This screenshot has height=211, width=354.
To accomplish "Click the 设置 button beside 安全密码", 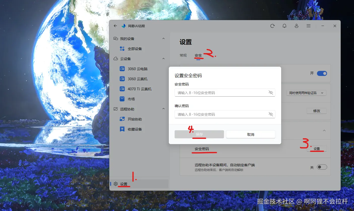I will coord(316,149).
